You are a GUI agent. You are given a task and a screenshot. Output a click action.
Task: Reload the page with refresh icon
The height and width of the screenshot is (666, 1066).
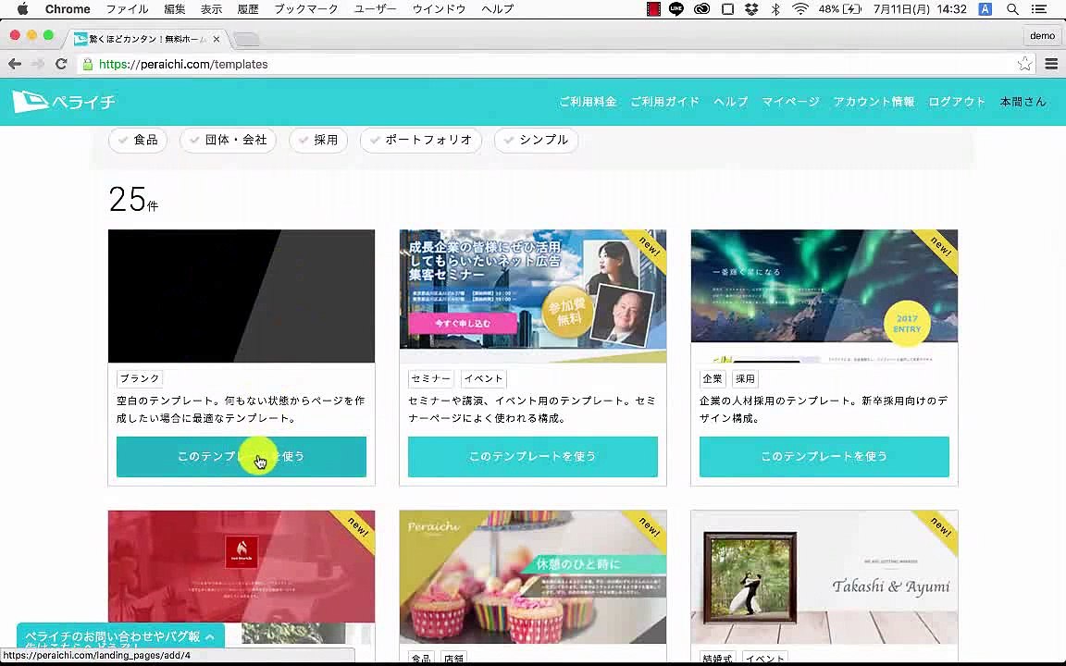pyautogui.click(x=61, y=64)
